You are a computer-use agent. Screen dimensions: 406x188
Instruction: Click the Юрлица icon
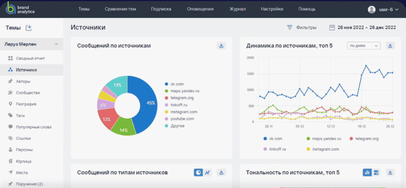tap(10, 161)
